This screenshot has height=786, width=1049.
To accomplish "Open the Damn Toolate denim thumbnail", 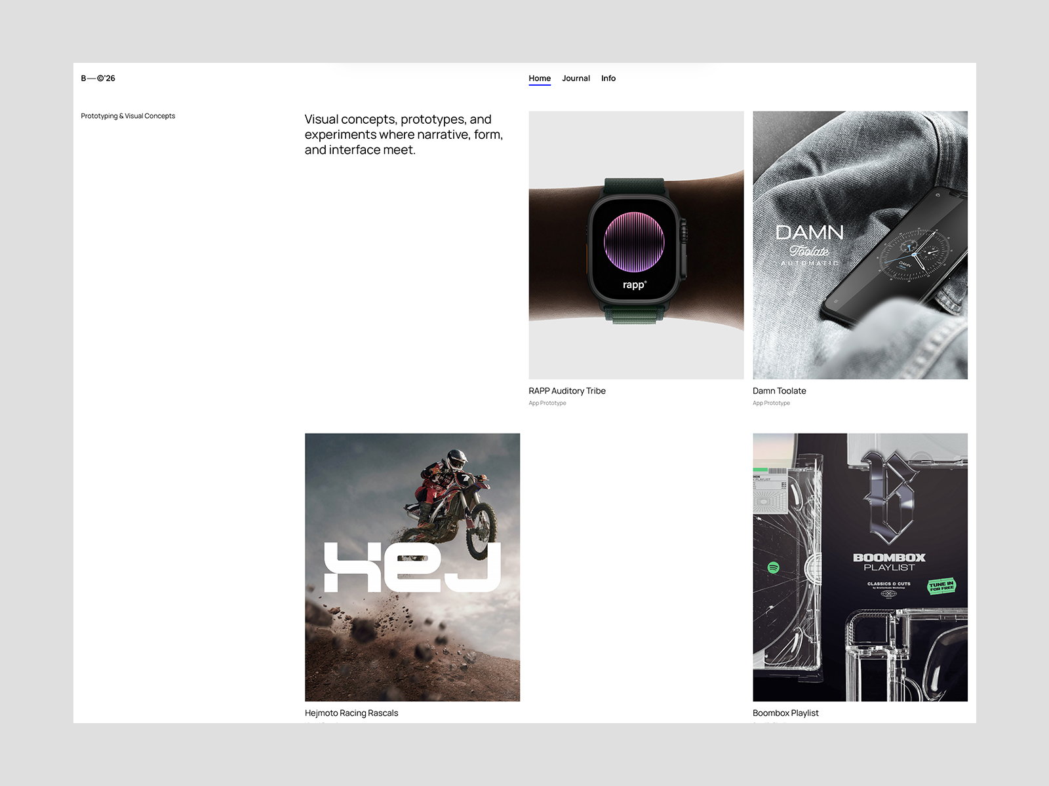I will (x=860, y=245).
